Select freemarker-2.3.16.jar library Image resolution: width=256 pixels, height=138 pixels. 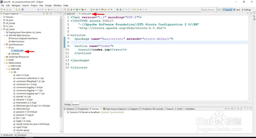(x=26, y=103)
